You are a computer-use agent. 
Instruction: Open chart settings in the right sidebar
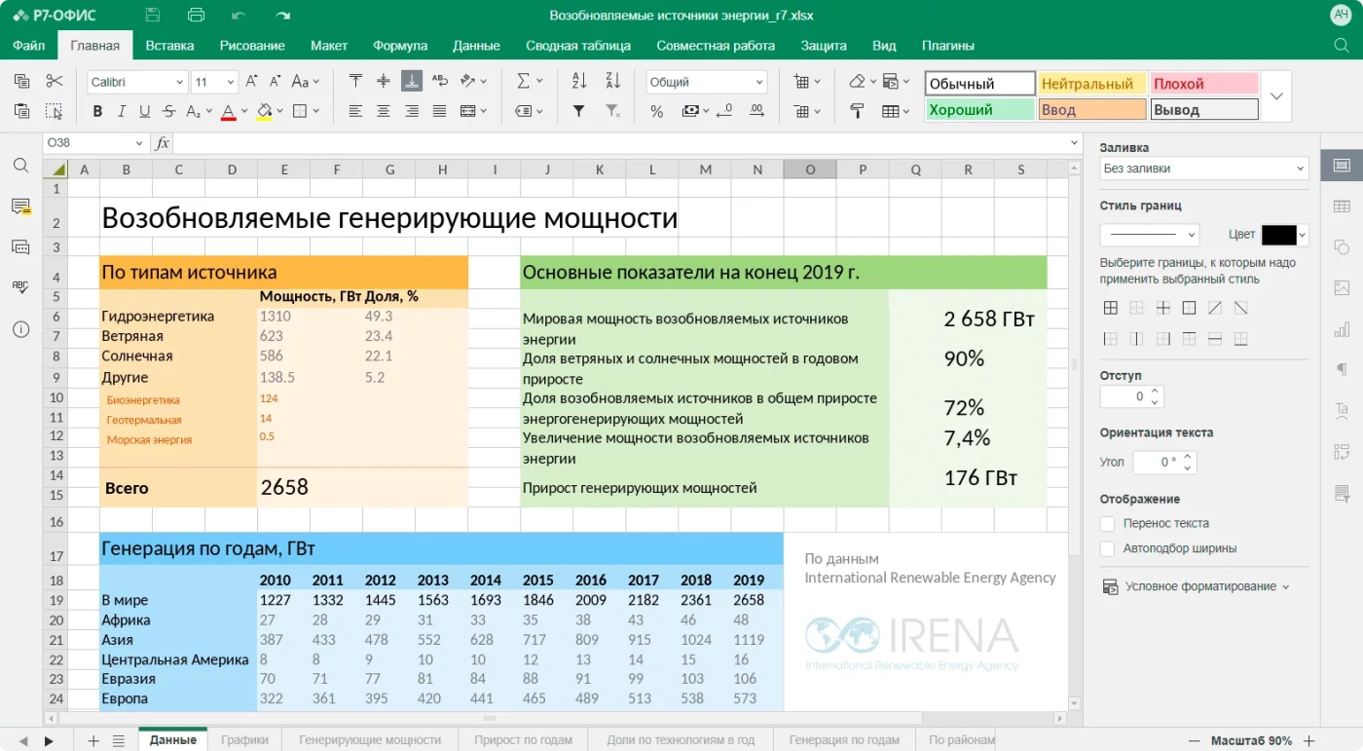click(x=1342, y=329)
